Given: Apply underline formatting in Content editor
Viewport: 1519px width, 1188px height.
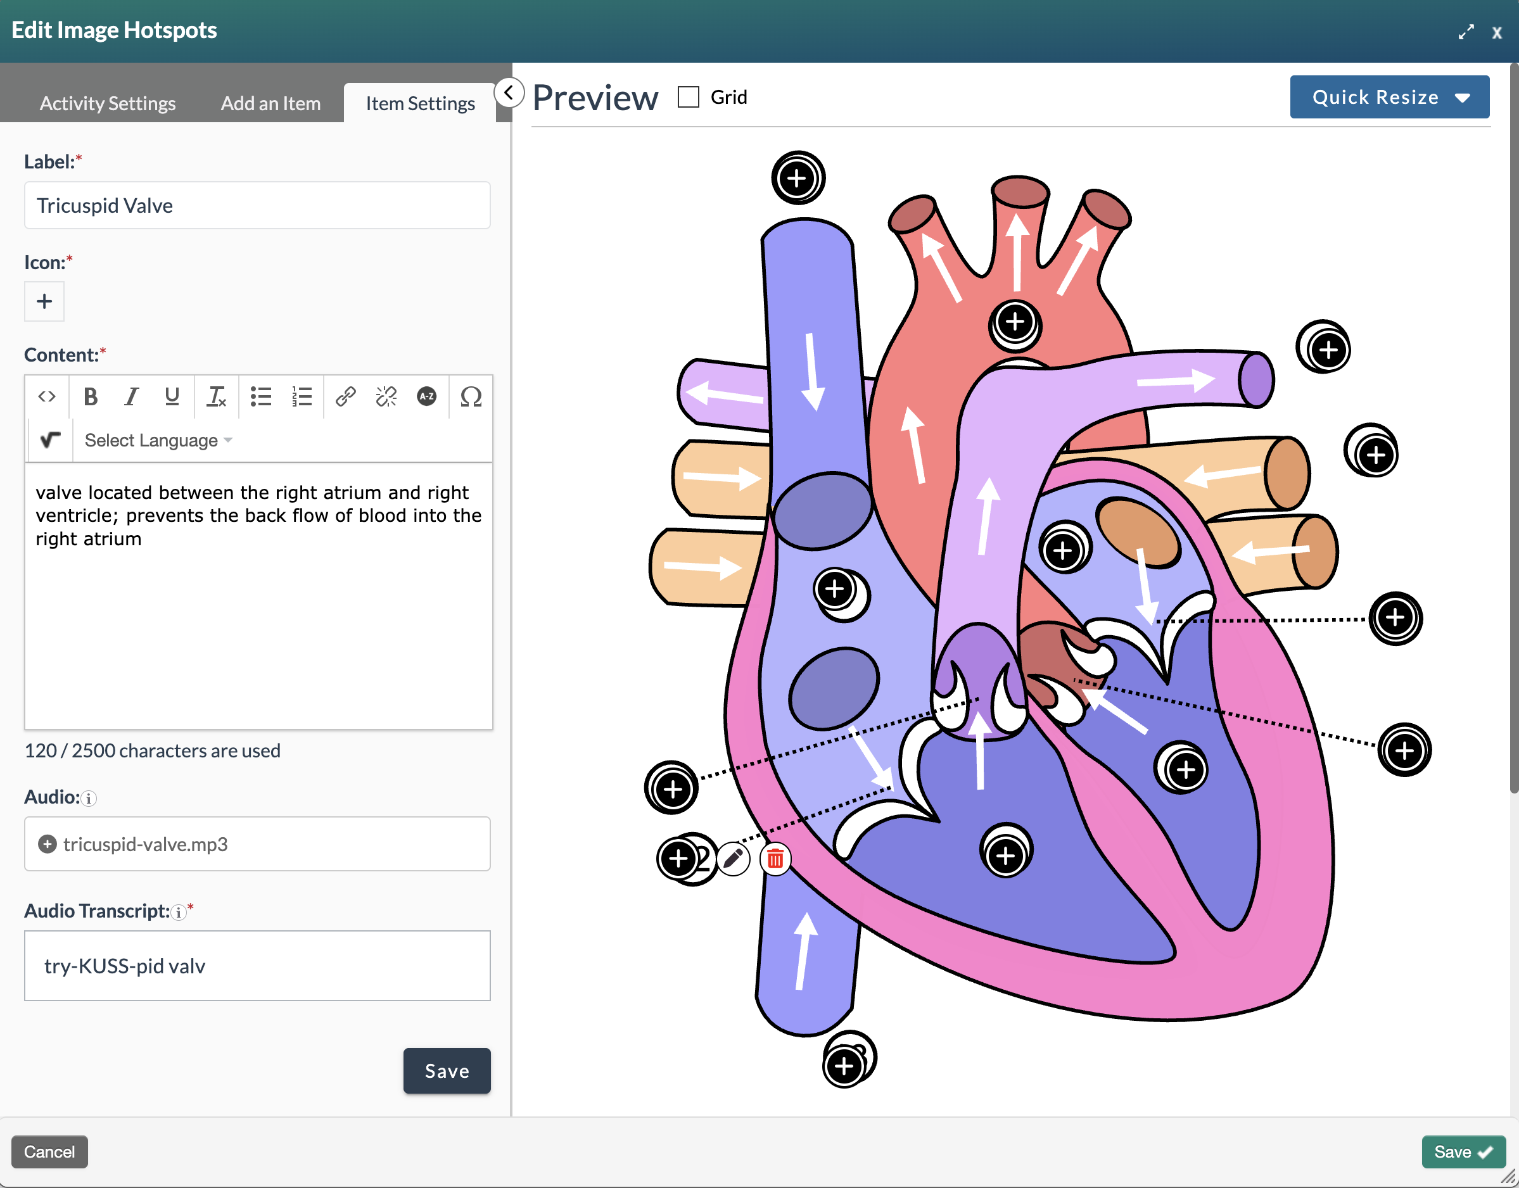Looking at the screenshot, I should pyautogui.click(x=172, y=396).
